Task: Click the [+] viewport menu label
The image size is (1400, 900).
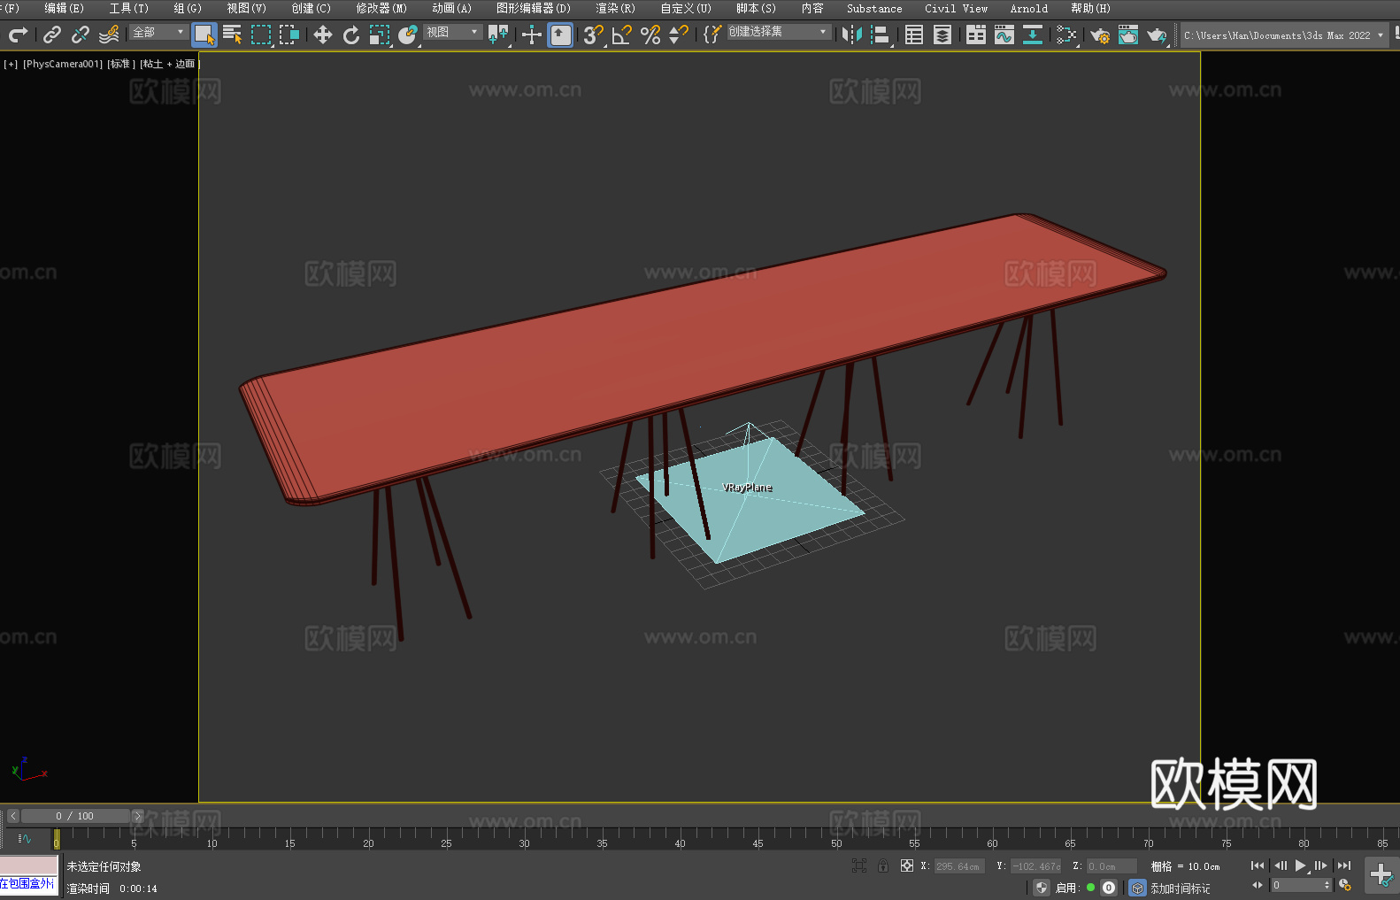Action: [x=11, y=64]
